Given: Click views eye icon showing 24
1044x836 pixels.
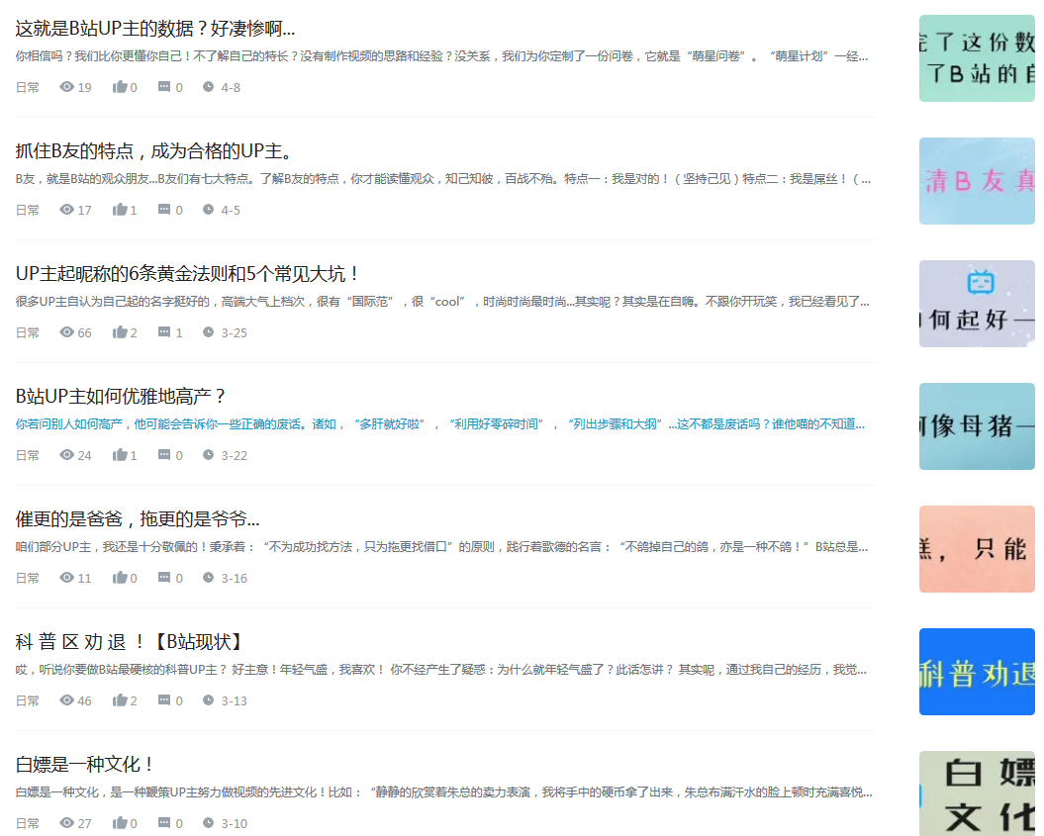Looking at the screenshot, I should point(66,455).
